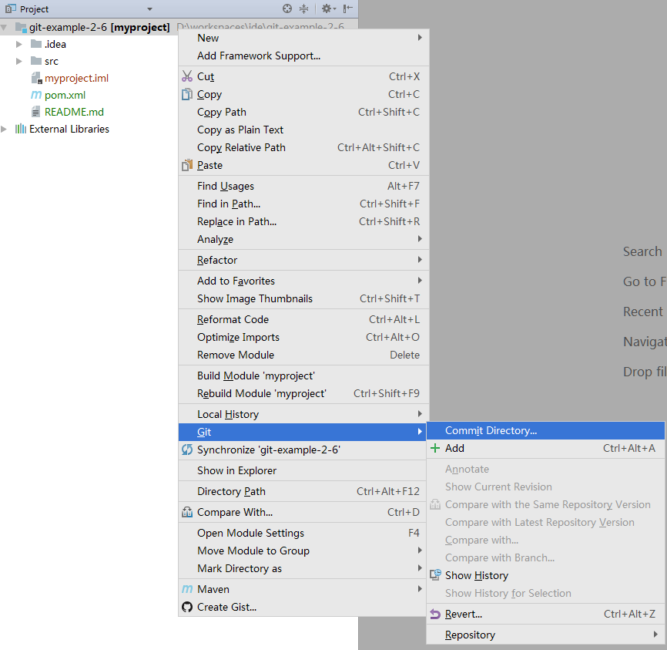
Task: Open Move Module to Group
Action: (303, 551)
